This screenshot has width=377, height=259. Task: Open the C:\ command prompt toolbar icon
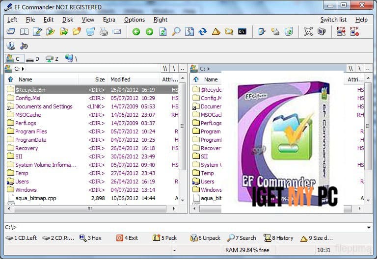click(x=242, y=31)
